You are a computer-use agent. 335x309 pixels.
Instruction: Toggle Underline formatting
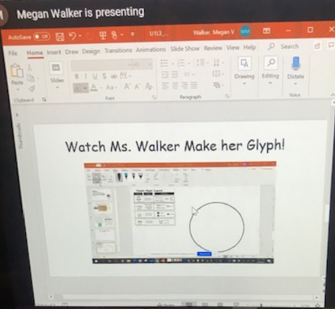click(x=95, y=76)
